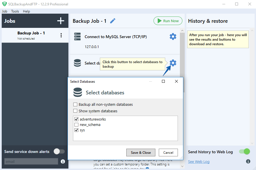Click the MySQL server stack icon
The width and height of the screenshot is (256, 170).
point(77,37)
